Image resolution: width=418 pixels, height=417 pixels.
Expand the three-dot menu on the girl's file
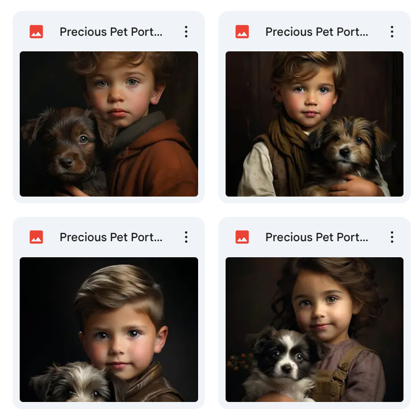click(x=392, y=237)
